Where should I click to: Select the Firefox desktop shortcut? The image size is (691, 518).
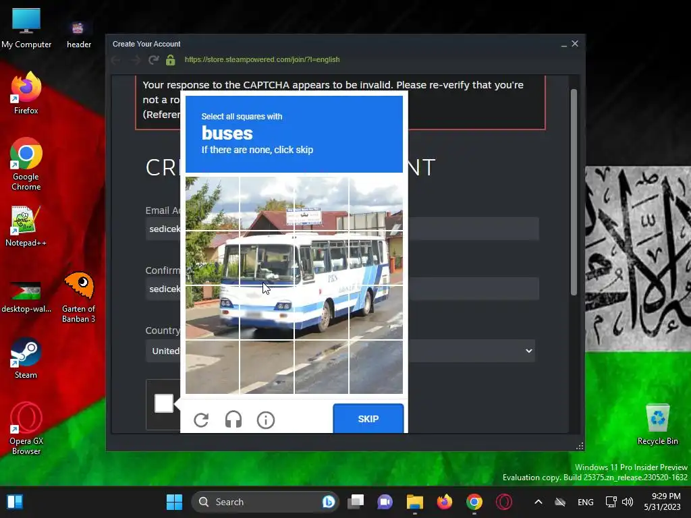[26, 93]
